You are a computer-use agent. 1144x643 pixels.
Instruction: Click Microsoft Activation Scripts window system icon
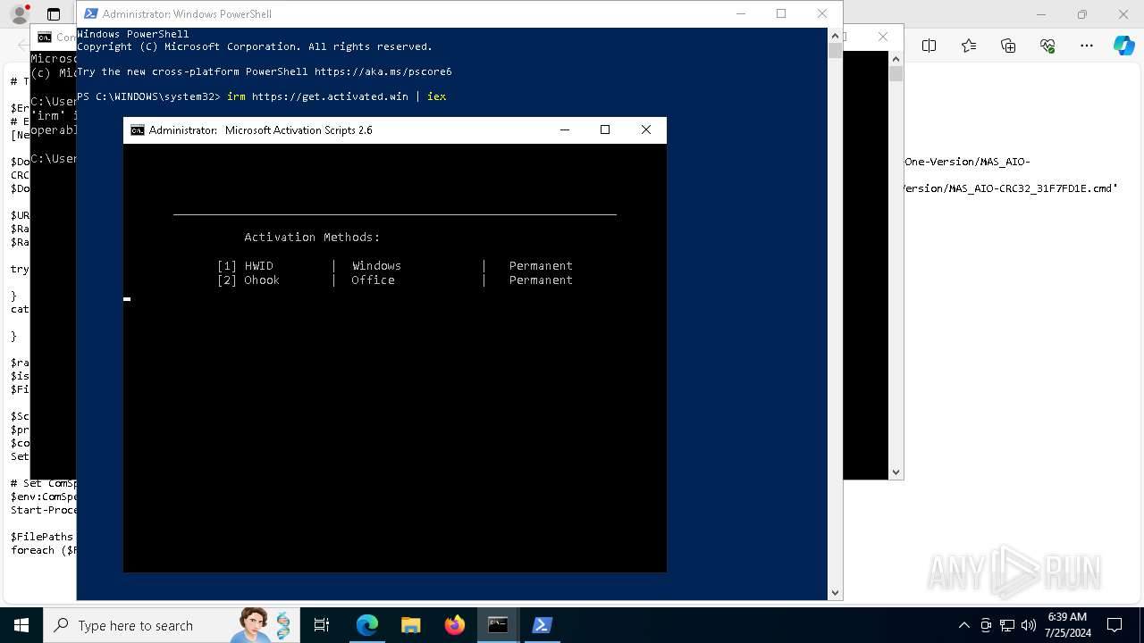[138, 130]
